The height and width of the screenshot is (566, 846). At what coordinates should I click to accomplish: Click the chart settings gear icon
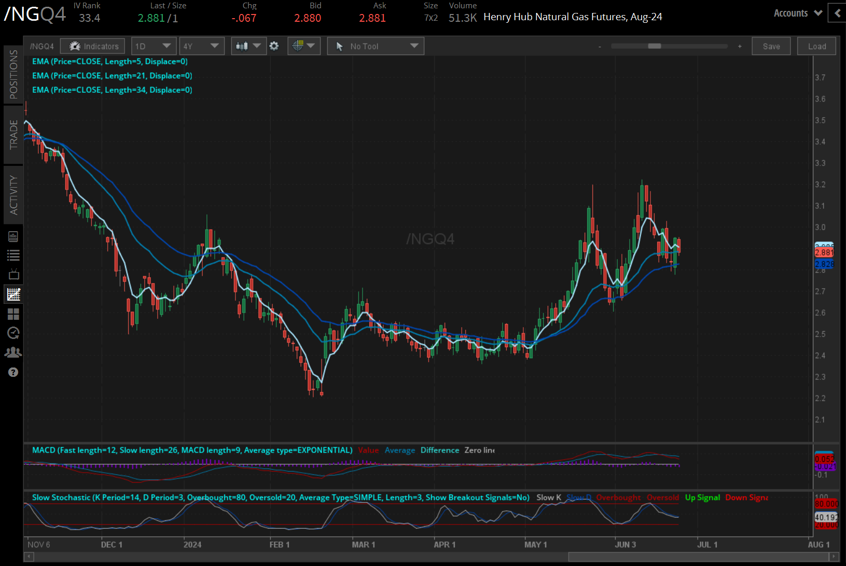pos(274,46)
